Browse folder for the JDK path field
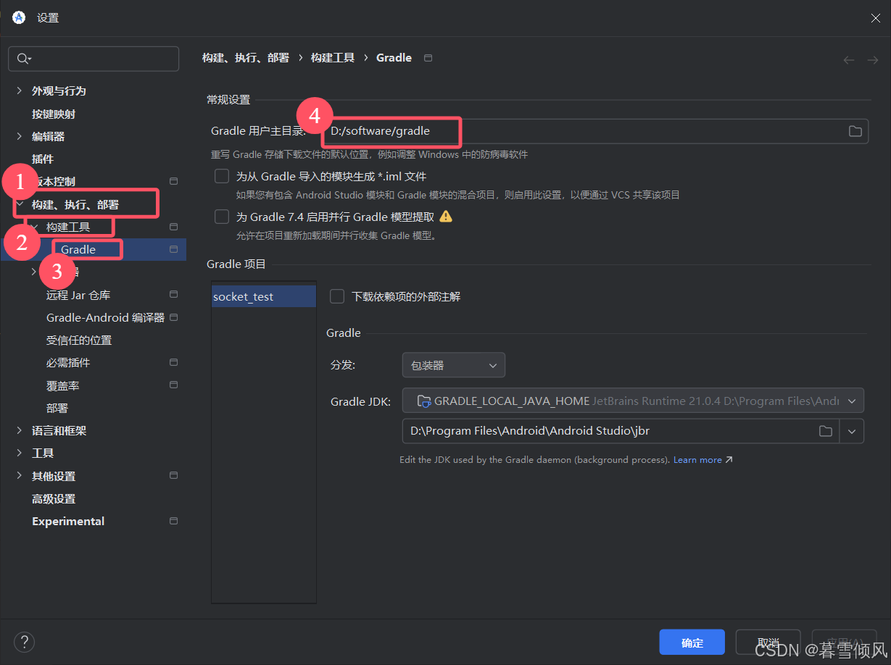The height and width of the screenshot is (665, 891). 825,431
